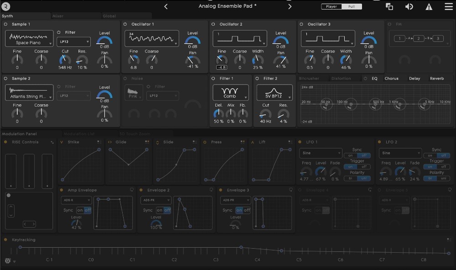Screen dimensions: 456x270
Task: Click the speaker volume icon
Action: coord(409,6)
